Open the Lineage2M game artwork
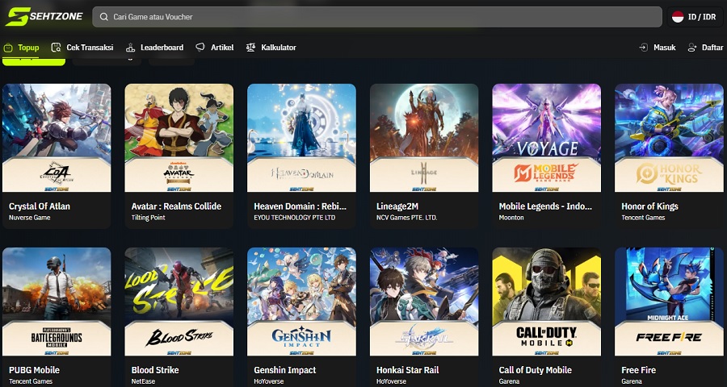The height and width of the screenshot is (387, 727). click(424, 138)
